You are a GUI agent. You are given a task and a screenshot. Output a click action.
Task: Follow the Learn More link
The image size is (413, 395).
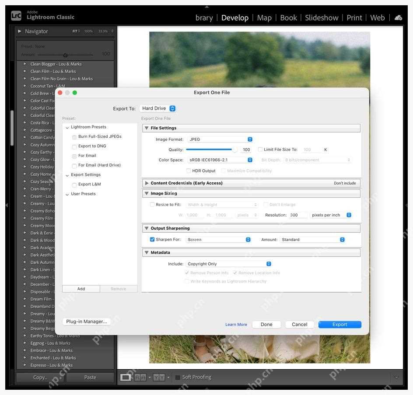pyautogui.click(x=236, y=325)
